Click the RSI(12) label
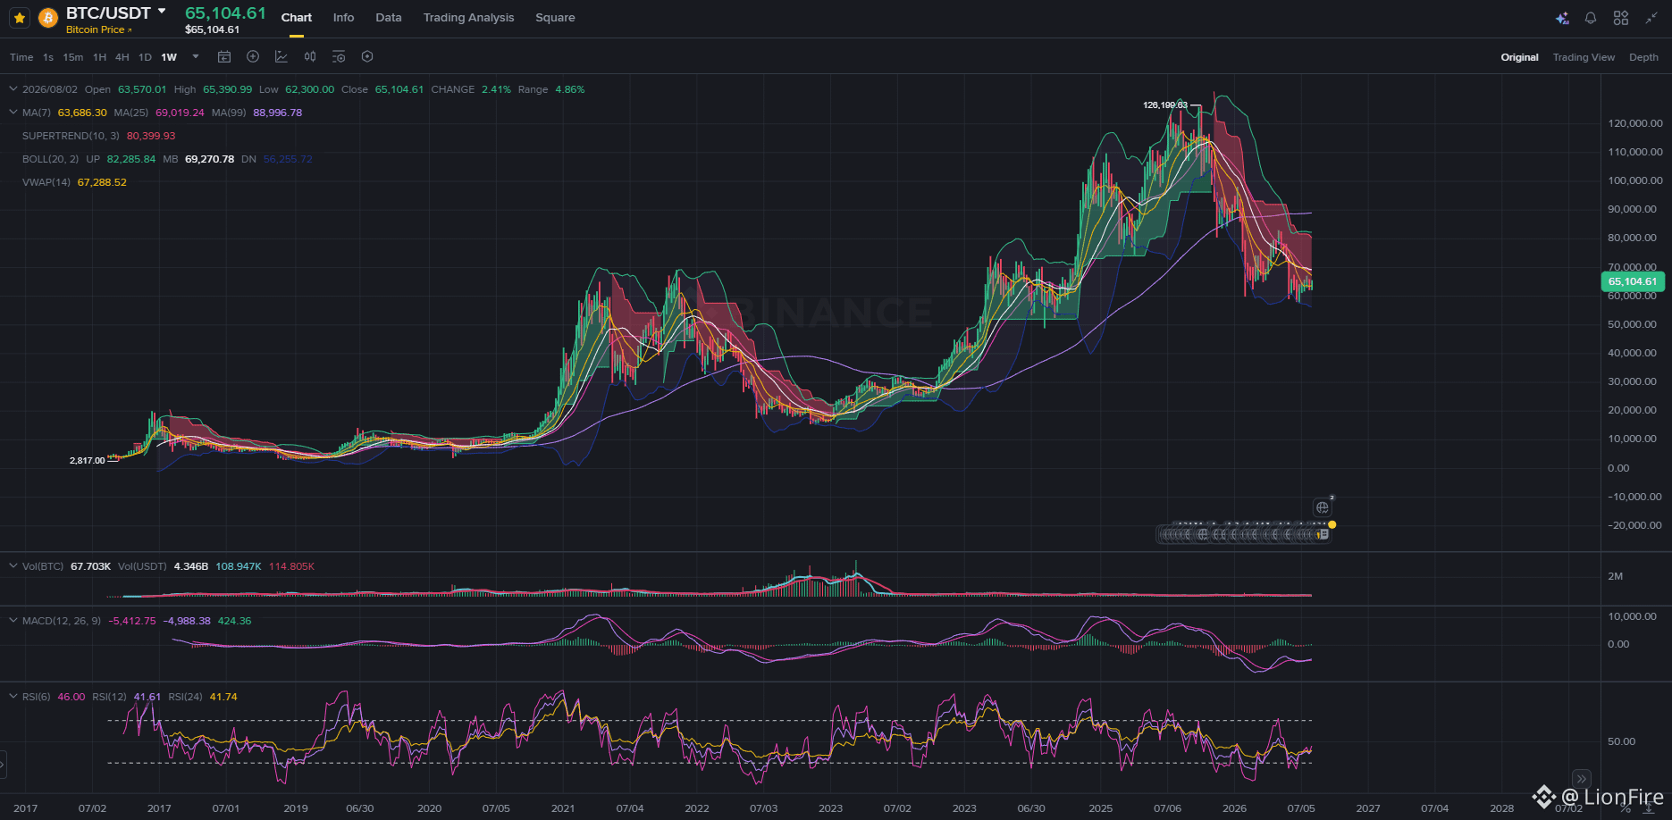This screenshot has height=820, width=1672. (x=109, y=697)
